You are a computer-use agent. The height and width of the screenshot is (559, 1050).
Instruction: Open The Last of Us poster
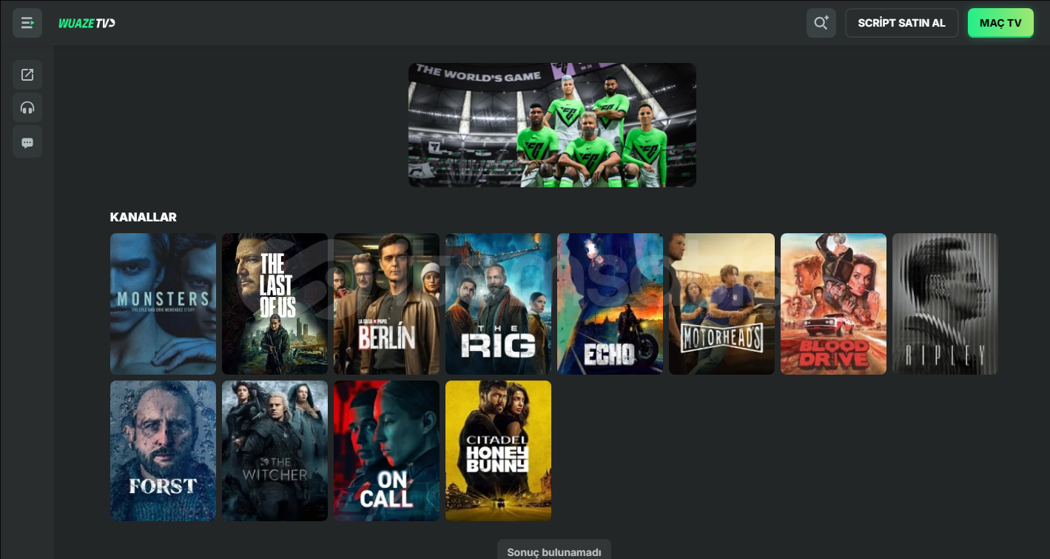click(x=275, y=304)
